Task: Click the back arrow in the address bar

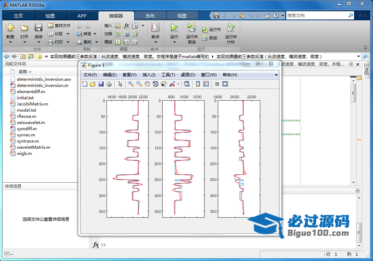Action: click(x=7, y=56)
